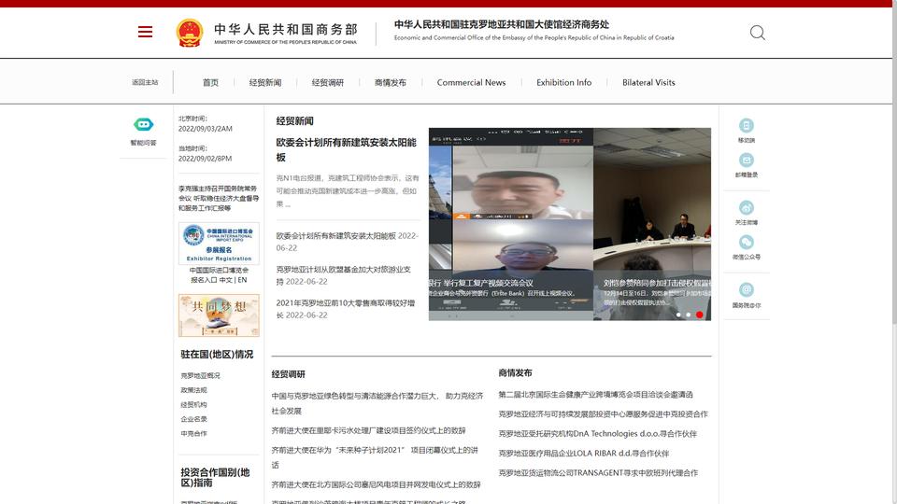
Task: Select the second carousel dot
Action: pyautogui.click(x=689, y=315)
